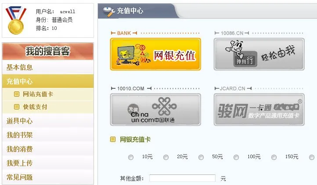317x185 pixels.
Task: Select the China Unicom 中国联通 payment banner
Action: [155, 109]
